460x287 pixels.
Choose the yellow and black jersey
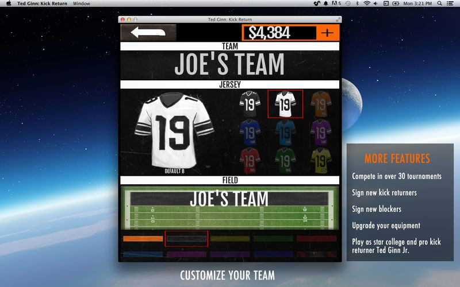coord(321,161)
